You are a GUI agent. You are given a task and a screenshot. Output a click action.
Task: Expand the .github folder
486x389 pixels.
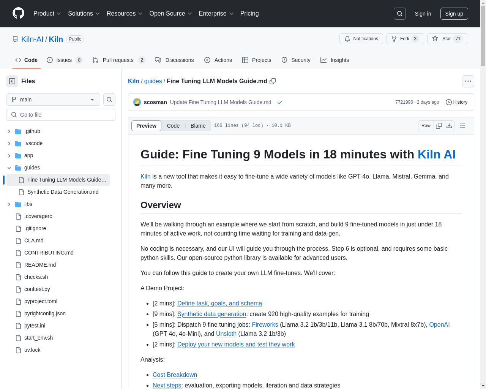click(9, 131)
